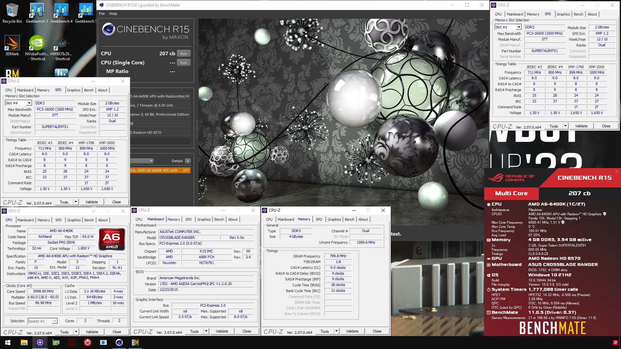621x349 pixels.
Task: Open the Recycle Bin desktop icon
Action: (12, 13)
